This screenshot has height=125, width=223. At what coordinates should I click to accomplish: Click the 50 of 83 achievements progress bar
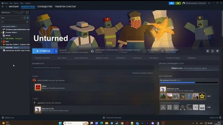click(189, 83)
